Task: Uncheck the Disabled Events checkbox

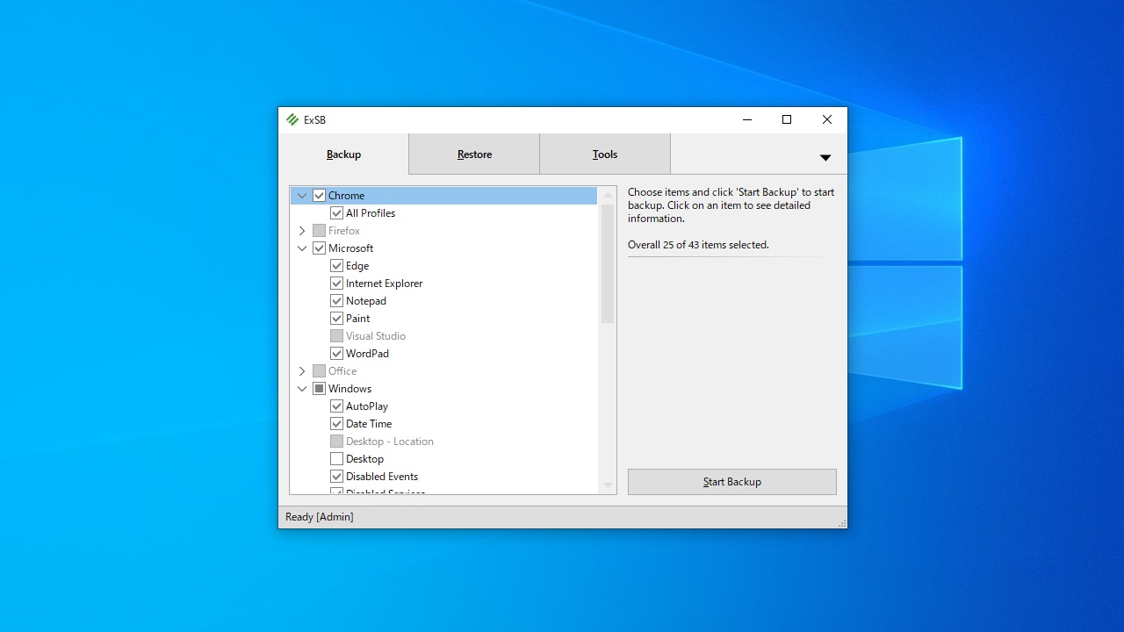Action: coord(336,477)
